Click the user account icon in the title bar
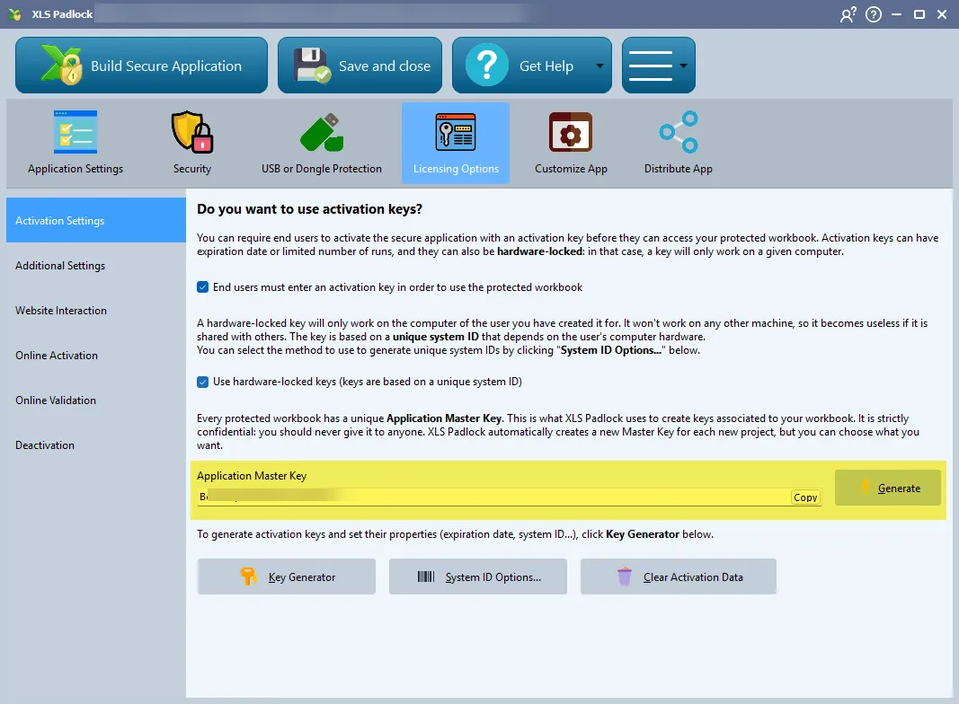959x704 pixels. [x=848, y=14]
